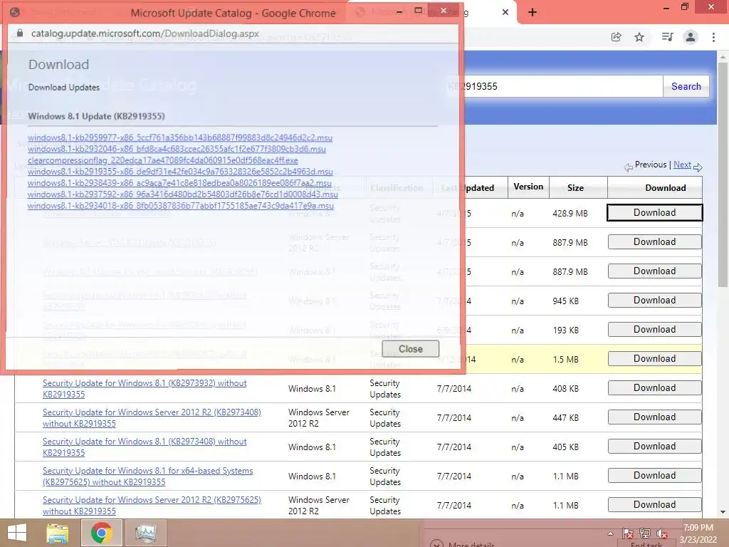Click Download button for 193 KB update
This screenshot has height=547, width=729.
[655, 330]
